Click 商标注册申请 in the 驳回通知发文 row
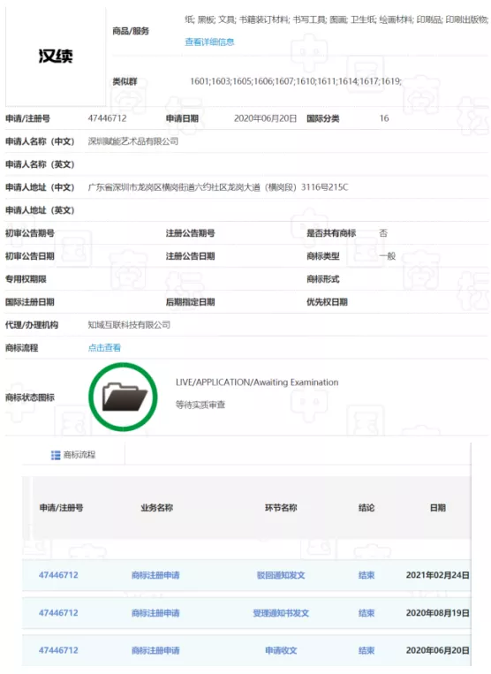Image resolution: width=491 pixels, height=674 pixels. click(155, 575)
